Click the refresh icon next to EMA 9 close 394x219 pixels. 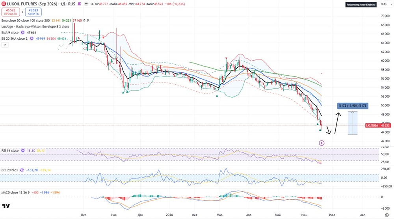click(x=22, y=33)
